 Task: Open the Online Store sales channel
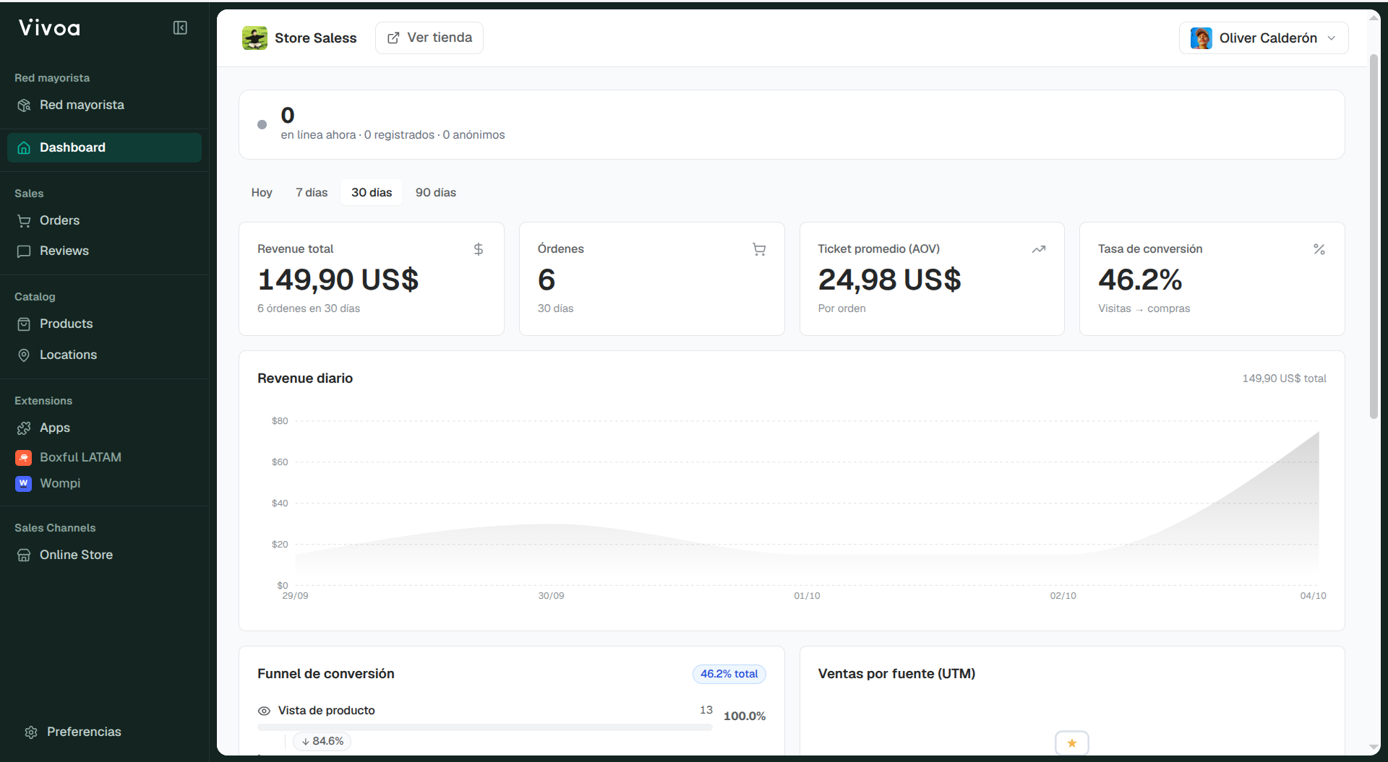[104, 555]
